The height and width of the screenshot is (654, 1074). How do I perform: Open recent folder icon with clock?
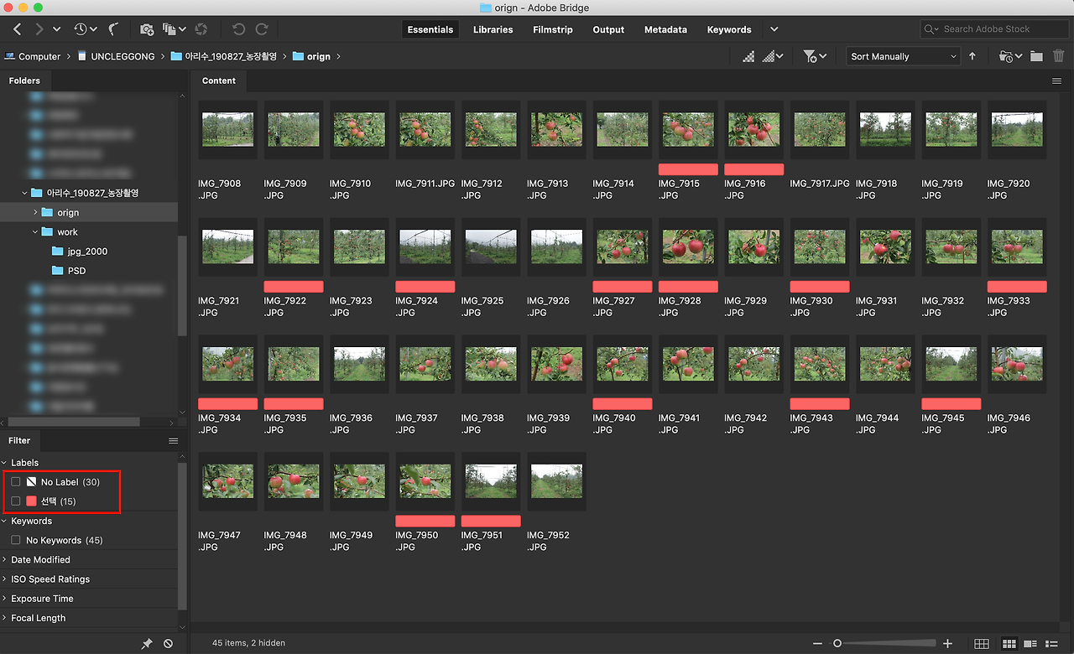(x=1010, y=56)
